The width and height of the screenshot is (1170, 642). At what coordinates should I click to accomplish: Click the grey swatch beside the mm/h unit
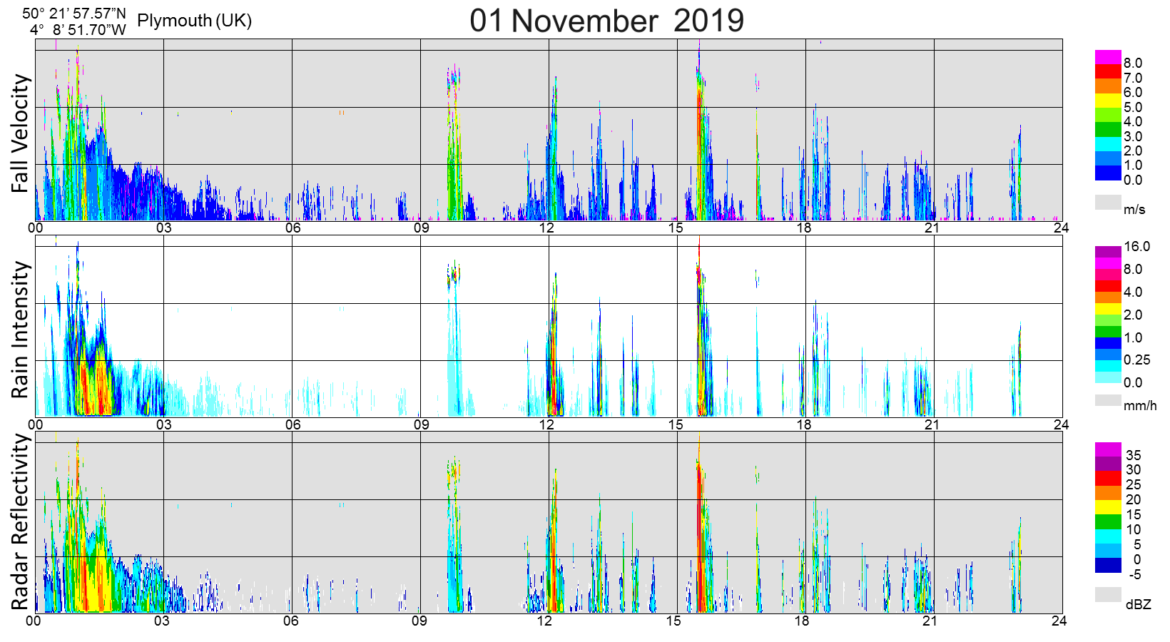[x=1108, y=400]
